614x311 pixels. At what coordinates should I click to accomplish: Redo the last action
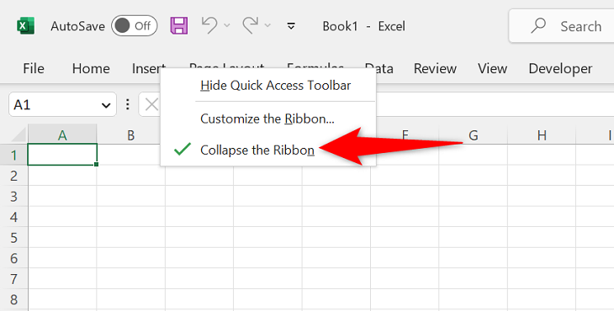(250, 26)
